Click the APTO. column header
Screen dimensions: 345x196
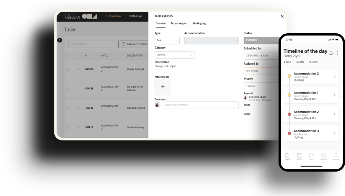(105, 56)
